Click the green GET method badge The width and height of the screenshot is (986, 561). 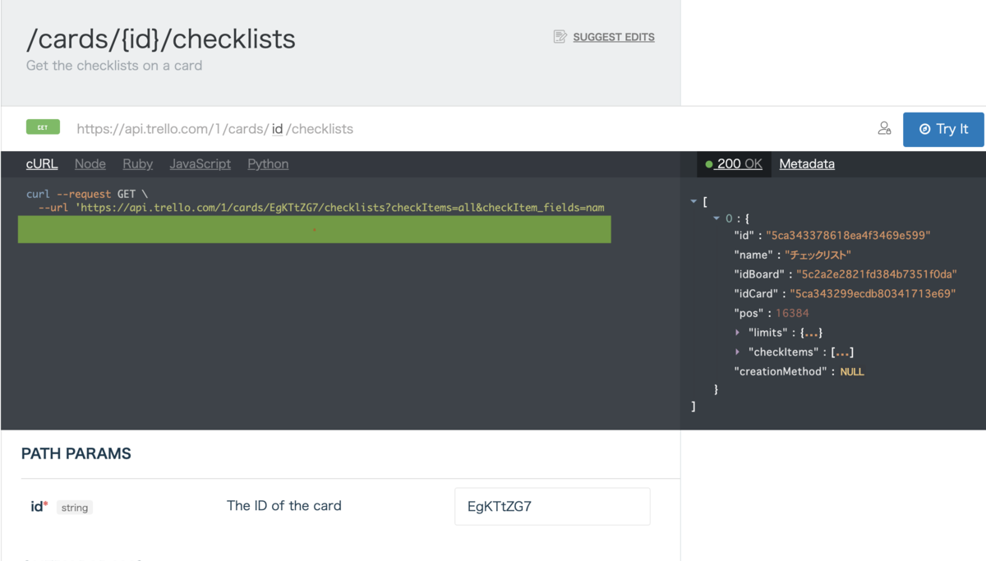[43, 127]
